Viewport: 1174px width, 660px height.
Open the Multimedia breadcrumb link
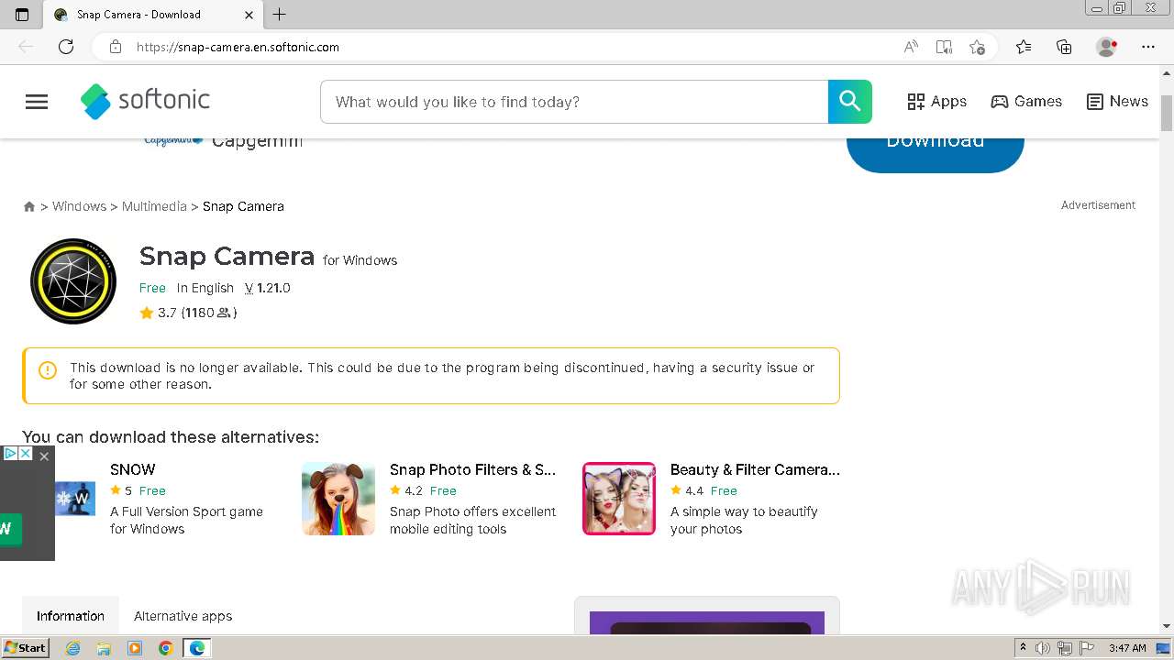point(154,206)
